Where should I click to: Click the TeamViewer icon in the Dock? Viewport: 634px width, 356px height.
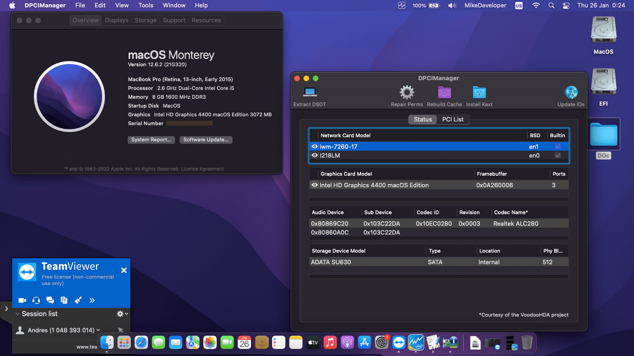point(399,343)
